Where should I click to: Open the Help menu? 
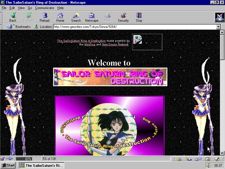coord(60,8)
